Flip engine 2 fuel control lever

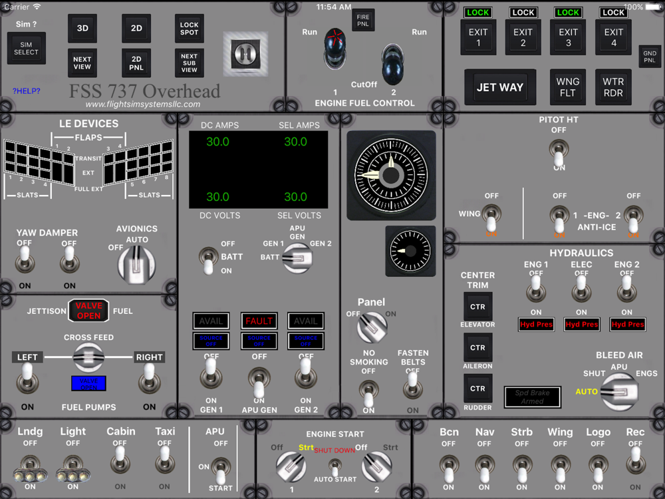click(393, 65)
